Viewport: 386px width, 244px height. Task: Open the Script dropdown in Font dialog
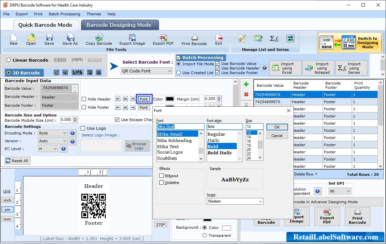235,201
